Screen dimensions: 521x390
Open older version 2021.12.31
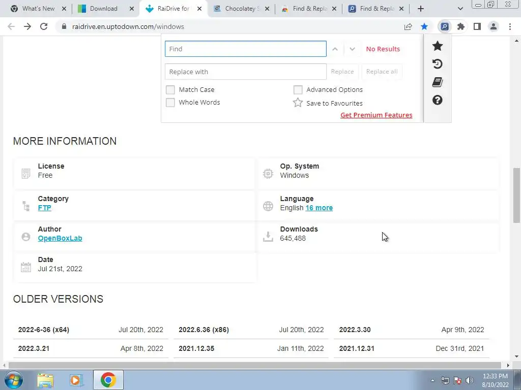[x=357, y=348]
